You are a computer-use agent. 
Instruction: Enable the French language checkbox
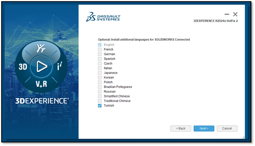click(100, 49)
